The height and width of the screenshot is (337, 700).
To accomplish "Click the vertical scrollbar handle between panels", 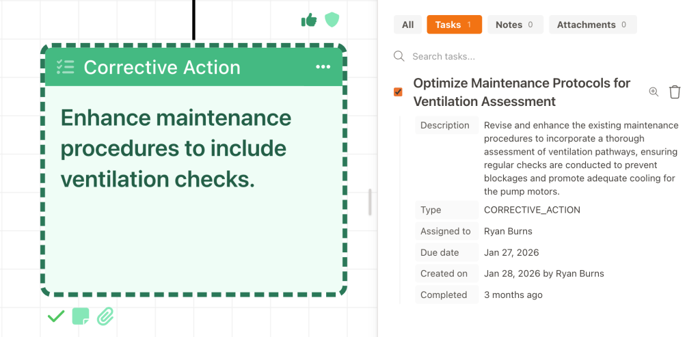I will coord(370,202).
